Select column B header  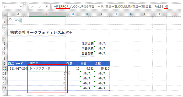47,14
